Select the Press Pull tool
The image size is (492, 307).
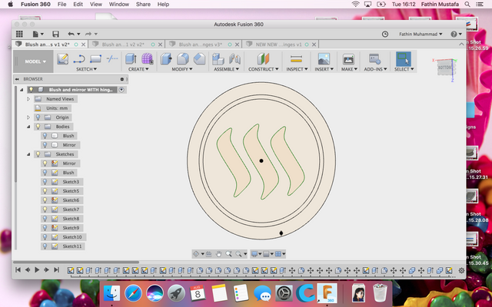(x=166, y=59)
